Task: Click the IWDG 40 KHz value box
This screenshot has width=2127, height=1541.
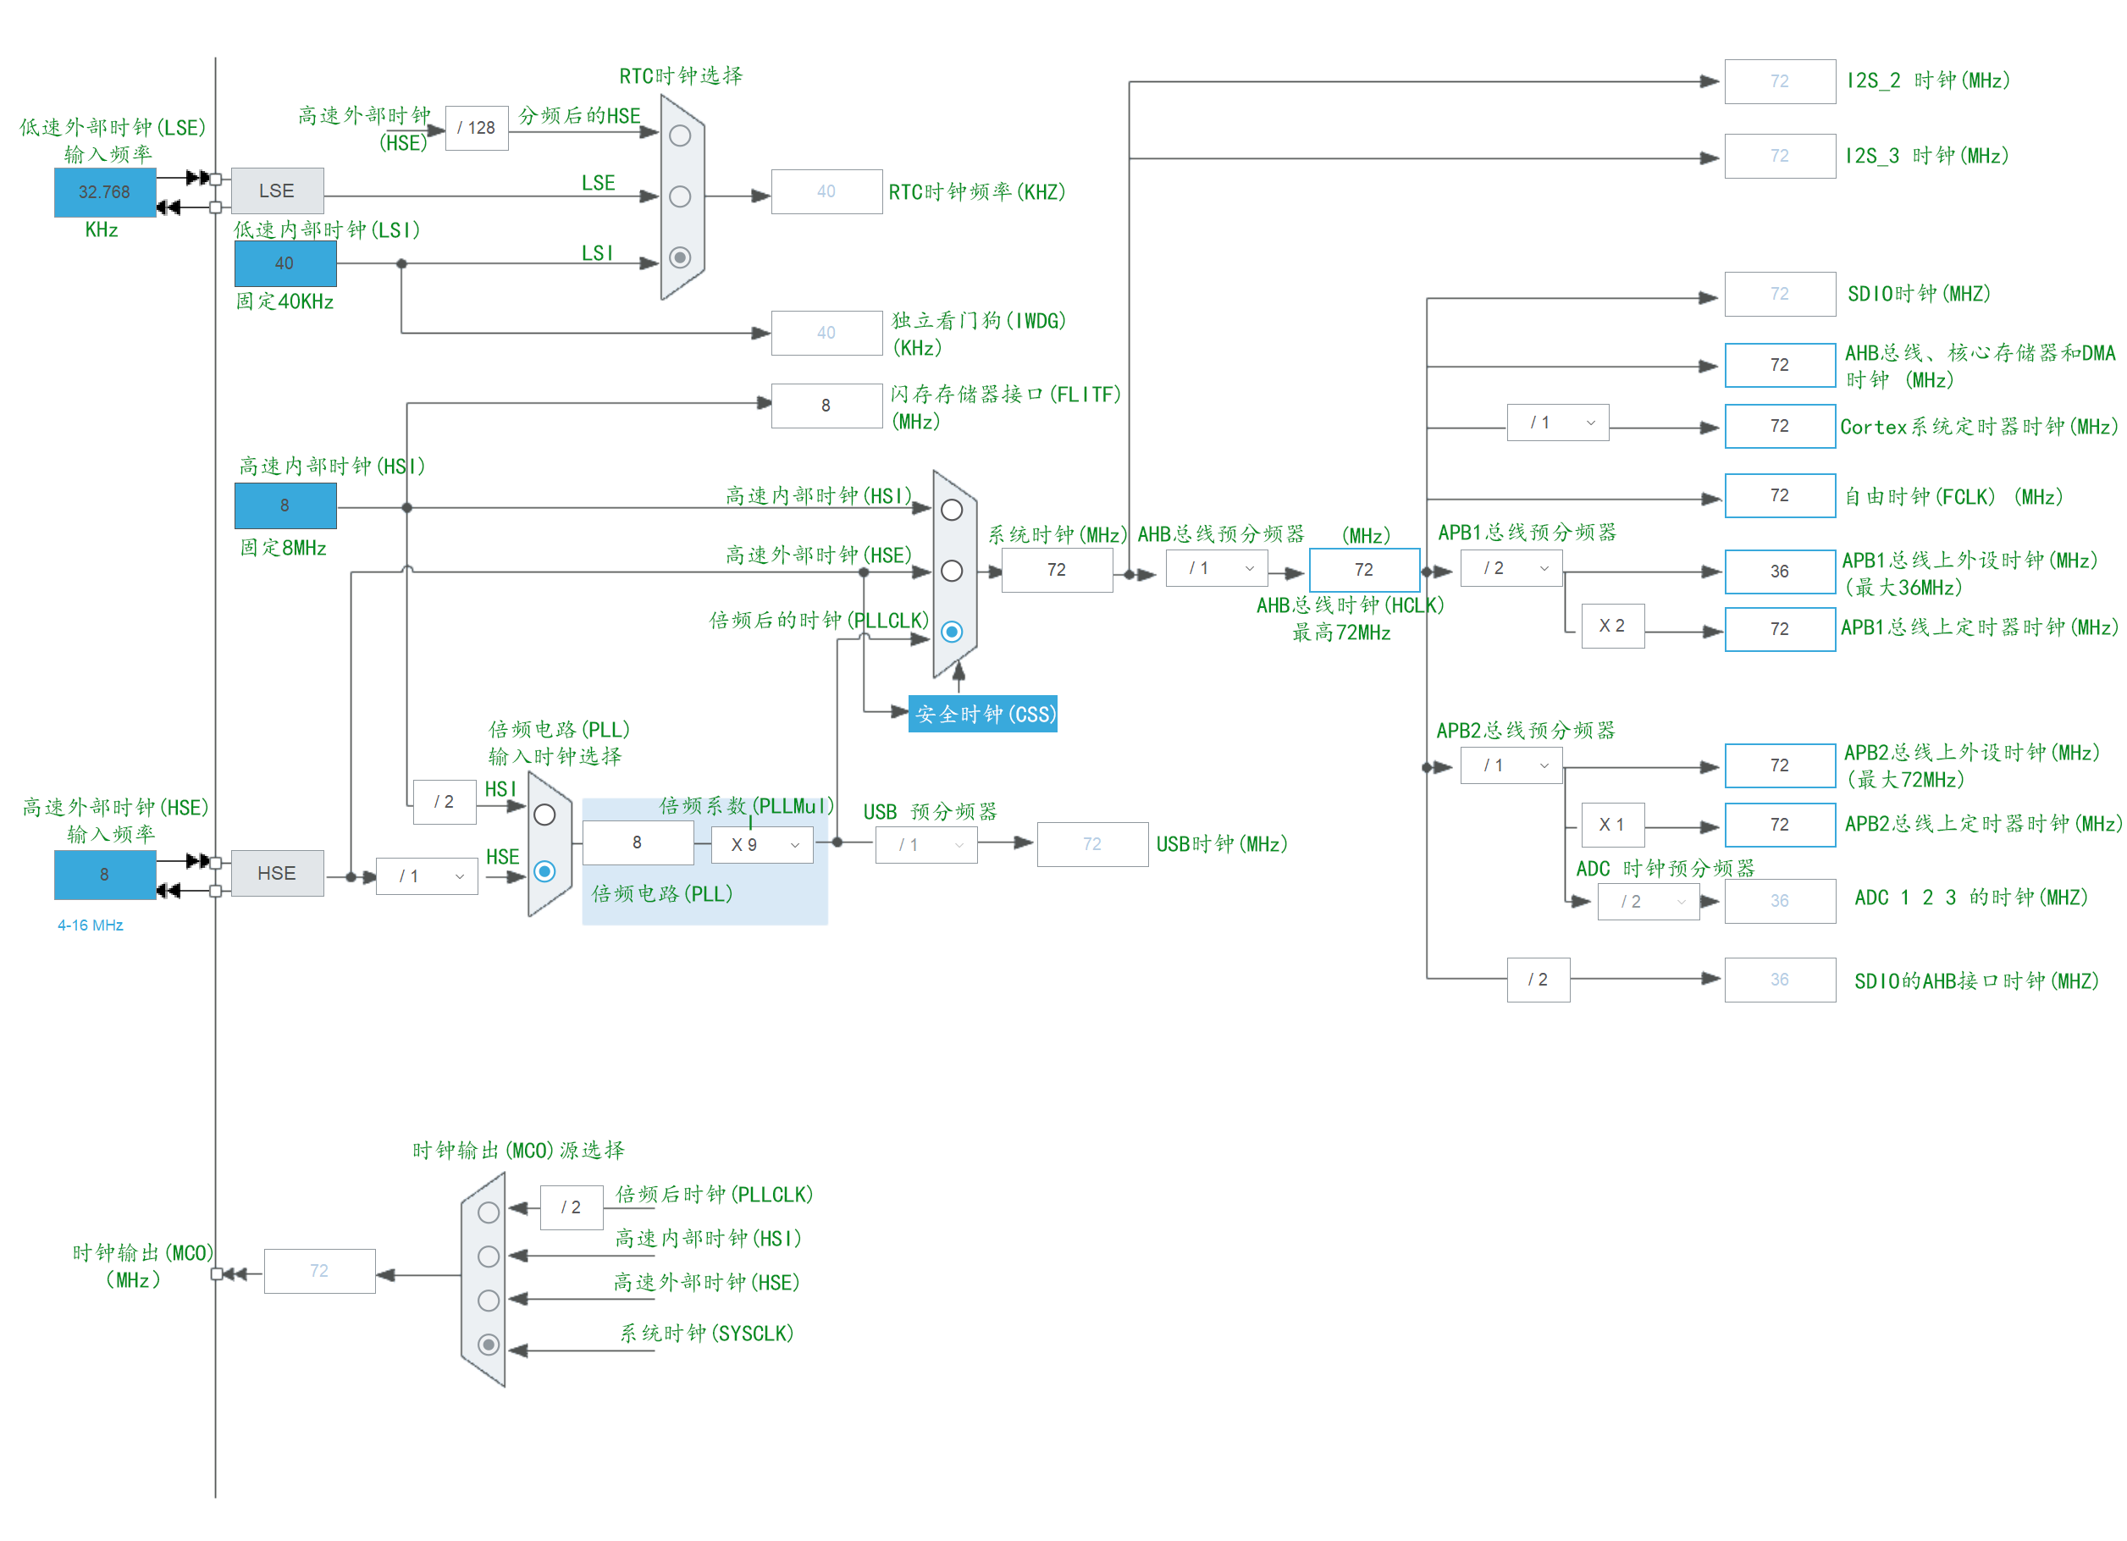Action: [827, 334]
